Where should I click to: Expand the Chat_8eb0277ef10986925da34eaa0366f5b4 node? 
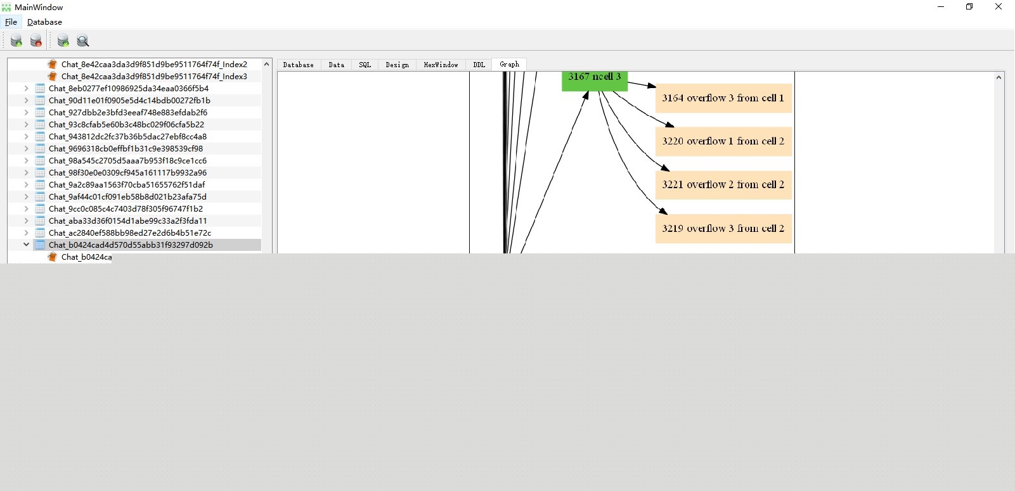pos(26,88)
